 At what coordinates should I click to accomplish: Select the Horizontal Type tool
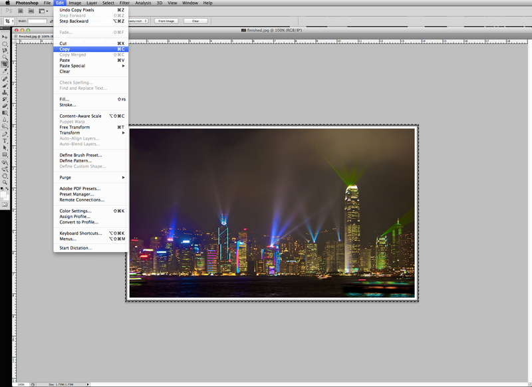point(5,141)
